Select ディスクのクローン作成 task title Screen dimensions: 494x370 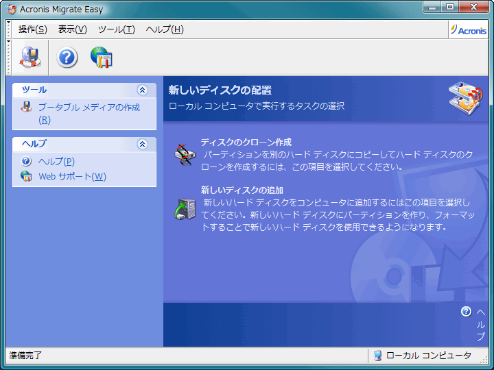[246, 143]
